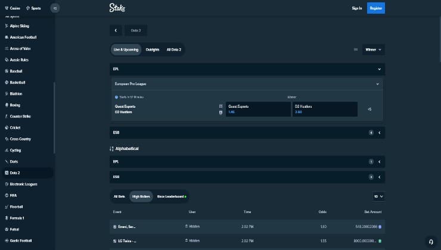The height and width of the screenshot is (250, 441).
Task: Select Boxing glove icon in sidebar
Action: [x=7, y=105]
